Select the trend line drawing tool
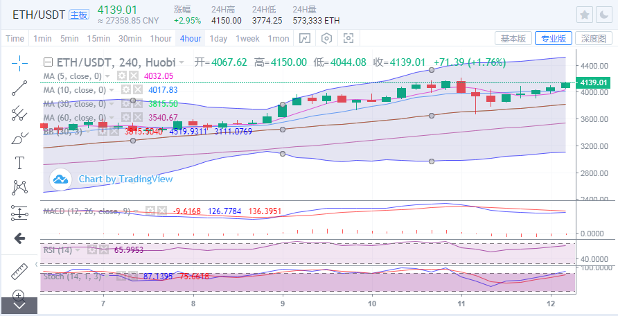 coord(19,88)
